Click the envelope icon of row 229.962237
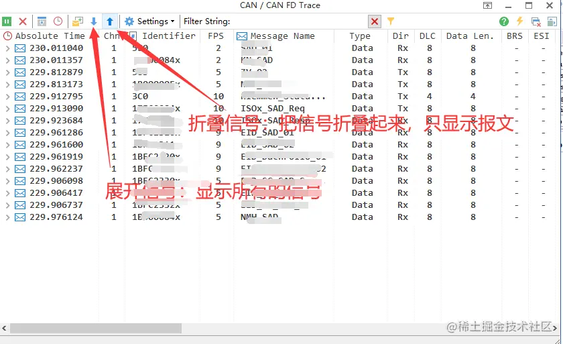 (20, 169)
